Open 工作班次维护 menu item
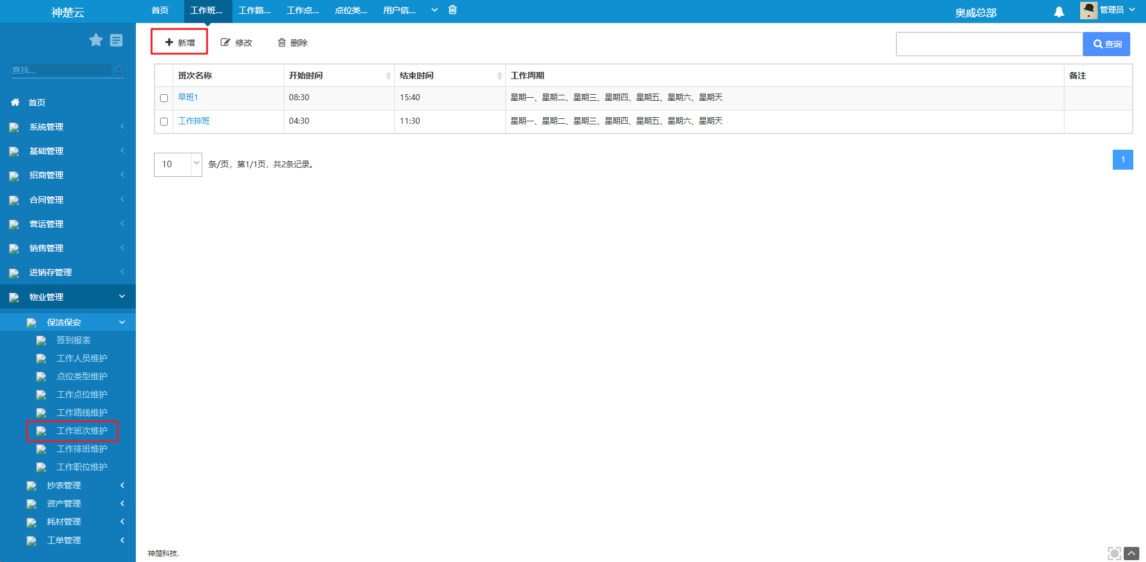The width and height of the screenshot is (1146, 562). (x=82, y=431)
